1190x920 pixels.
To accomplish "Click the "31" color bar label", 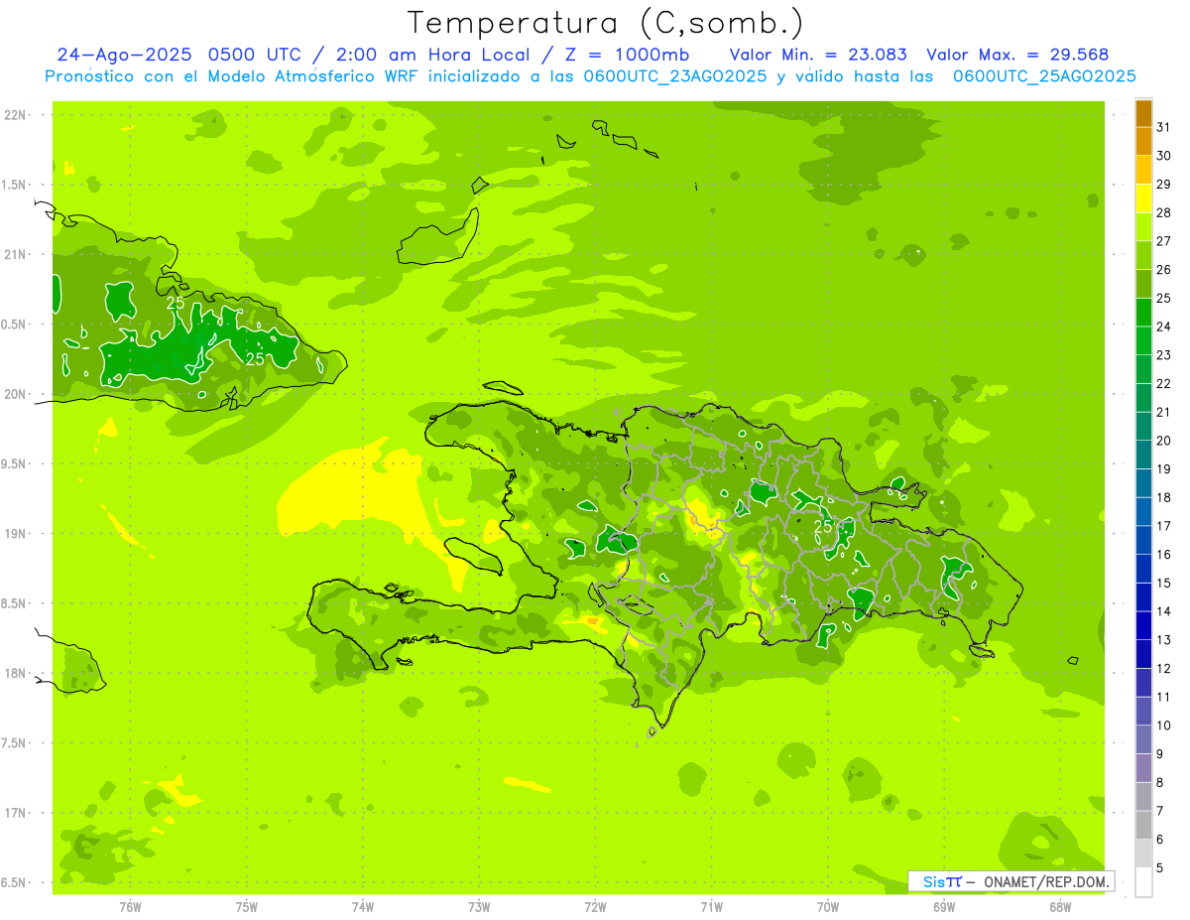I will coord(1163,128).
